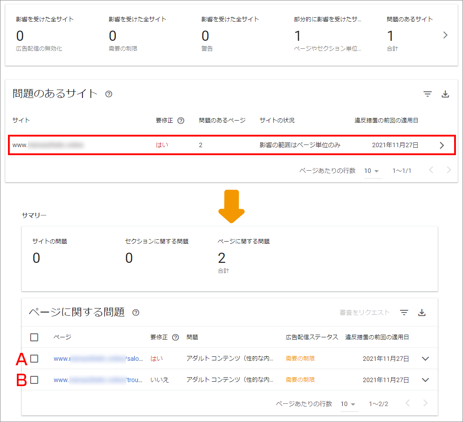Open site row details chevron
Image resolution: width=463 pixels, height=422 pixels.
[442, 145]
